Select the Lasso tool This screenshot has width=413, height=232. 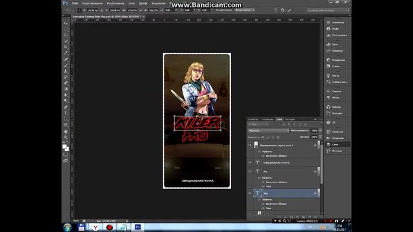pos(66,35)
